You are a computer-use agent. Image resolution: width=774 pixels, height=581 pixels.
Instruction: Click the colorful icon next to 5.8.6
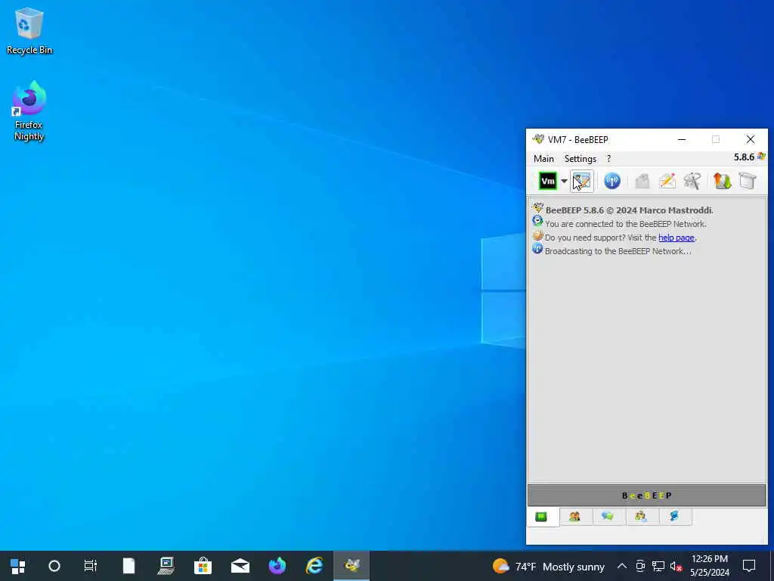761,157
